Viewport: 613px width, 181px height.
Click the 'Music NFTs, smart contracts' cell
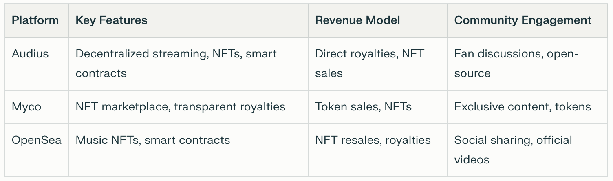click(153, 140)
